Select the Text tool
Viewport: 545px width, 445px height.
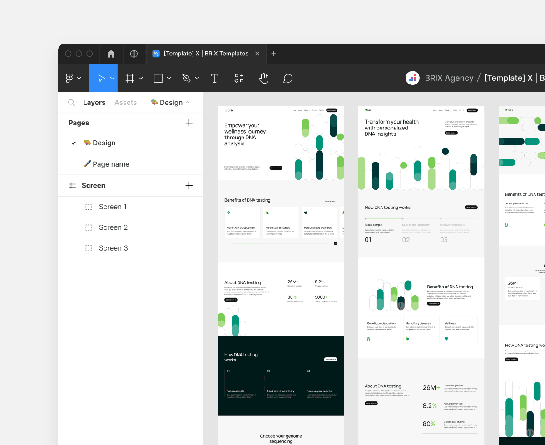(x=214, y=78)
